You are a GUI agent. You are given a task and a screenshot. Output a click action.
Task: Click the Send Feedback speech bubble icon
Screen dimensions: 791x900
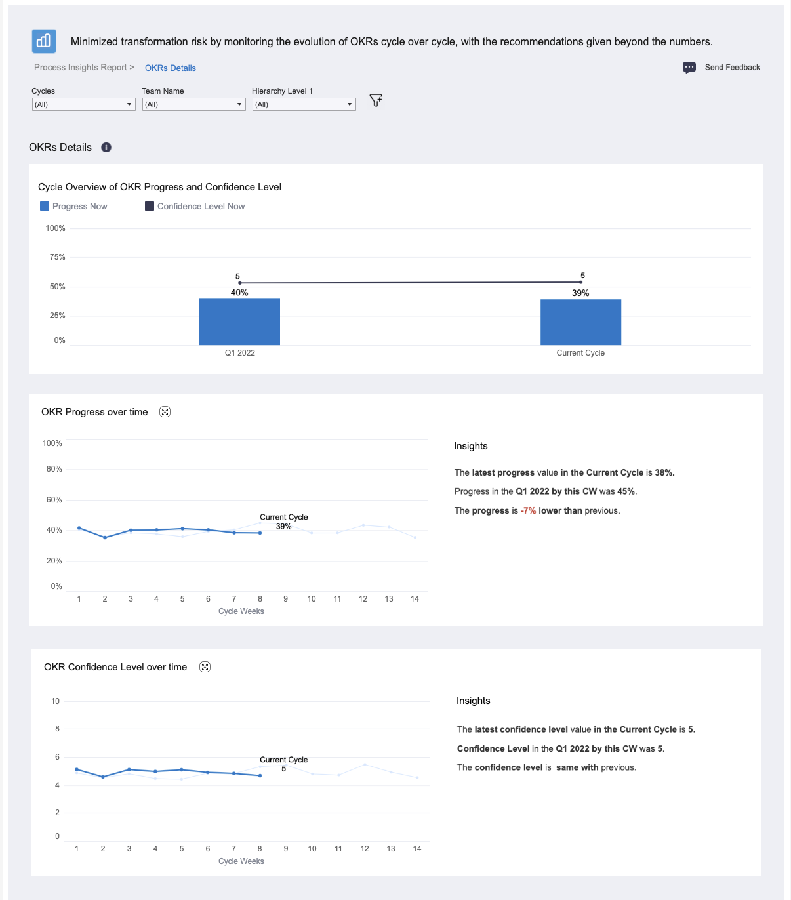pos(689,68)
